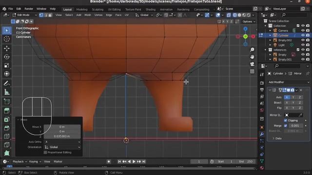
Task: Open the Modifiers wrench properties tab
Action: pyautogui.click(x=262, y=134)
